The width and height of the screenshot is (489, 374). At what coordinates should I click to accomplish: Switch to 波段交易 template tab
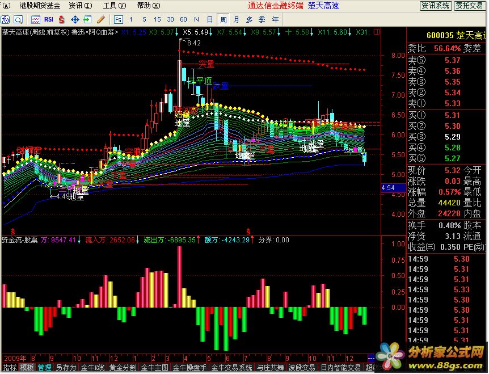302,367
